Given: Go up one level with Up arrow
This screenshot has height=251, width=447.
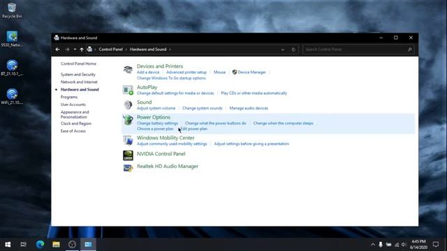Looking at the screenshot, I should (x=82, y=50).
